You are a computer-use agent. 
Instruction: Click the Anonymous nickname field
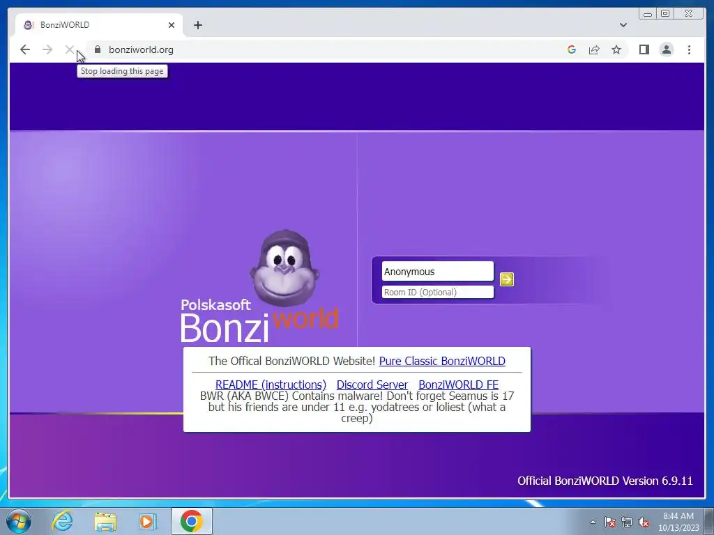pos(438,272)
